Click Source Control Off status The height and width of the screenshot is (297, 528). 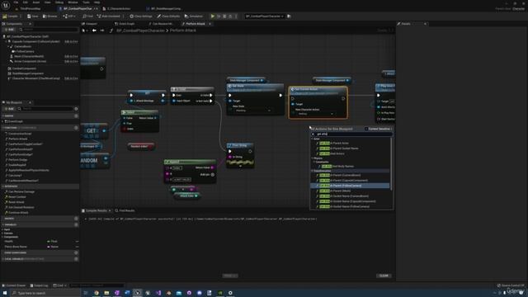[511, 285]
